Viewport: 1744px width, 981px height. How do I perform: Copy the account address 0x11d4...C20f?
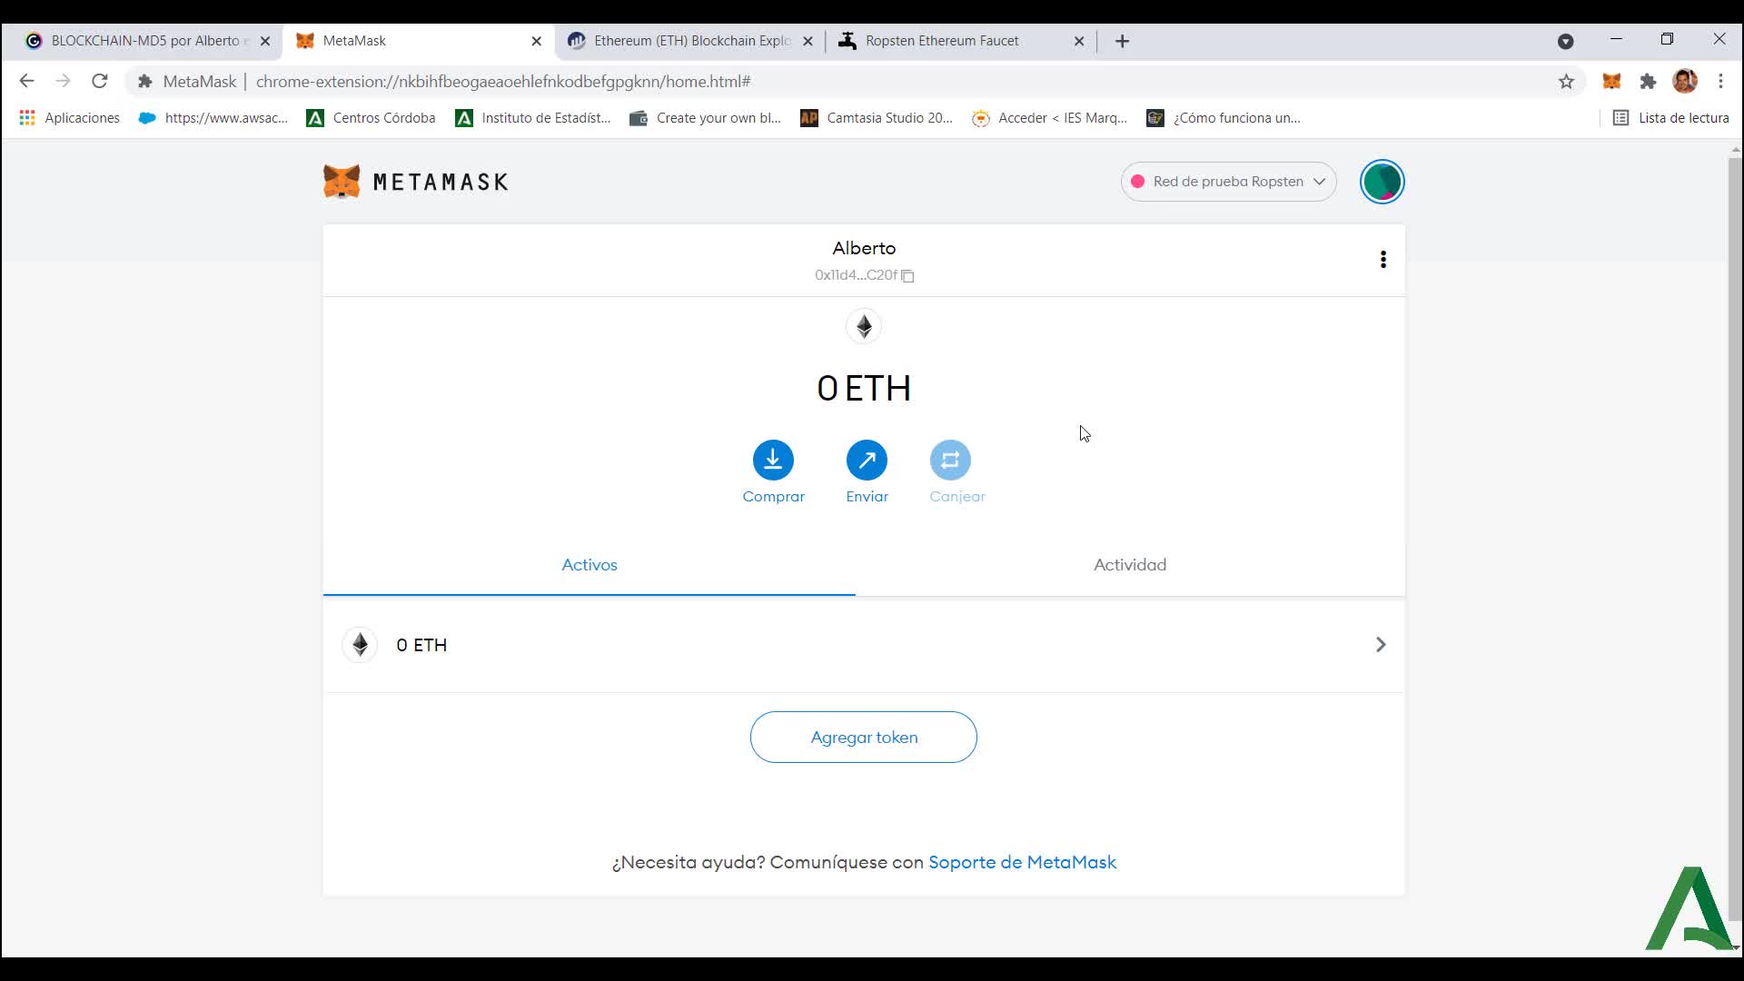[x=907, y=275]
